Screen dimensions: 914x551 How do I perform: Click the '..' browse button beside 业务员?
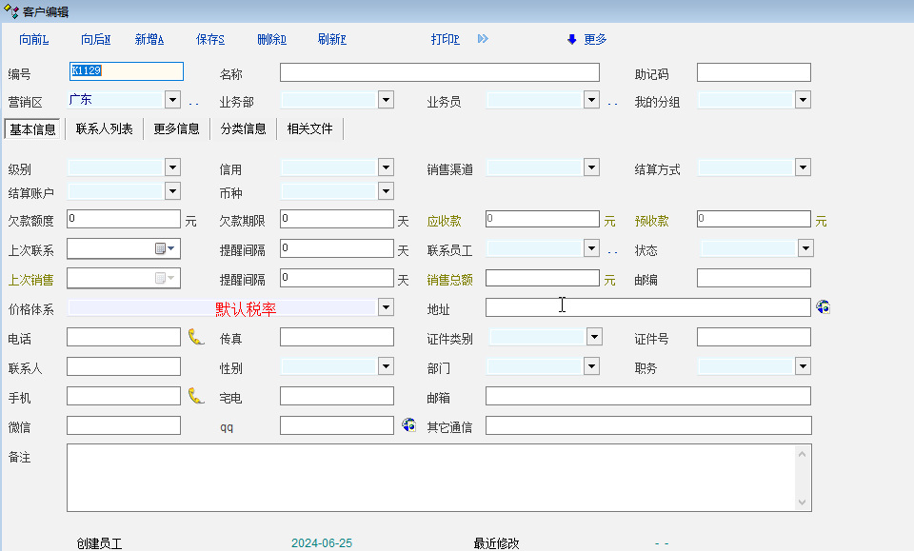click(612, 103)
